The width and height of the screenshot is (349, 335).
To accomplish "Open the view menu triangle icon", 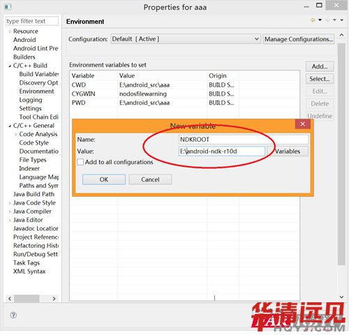I will click(341, 20).
